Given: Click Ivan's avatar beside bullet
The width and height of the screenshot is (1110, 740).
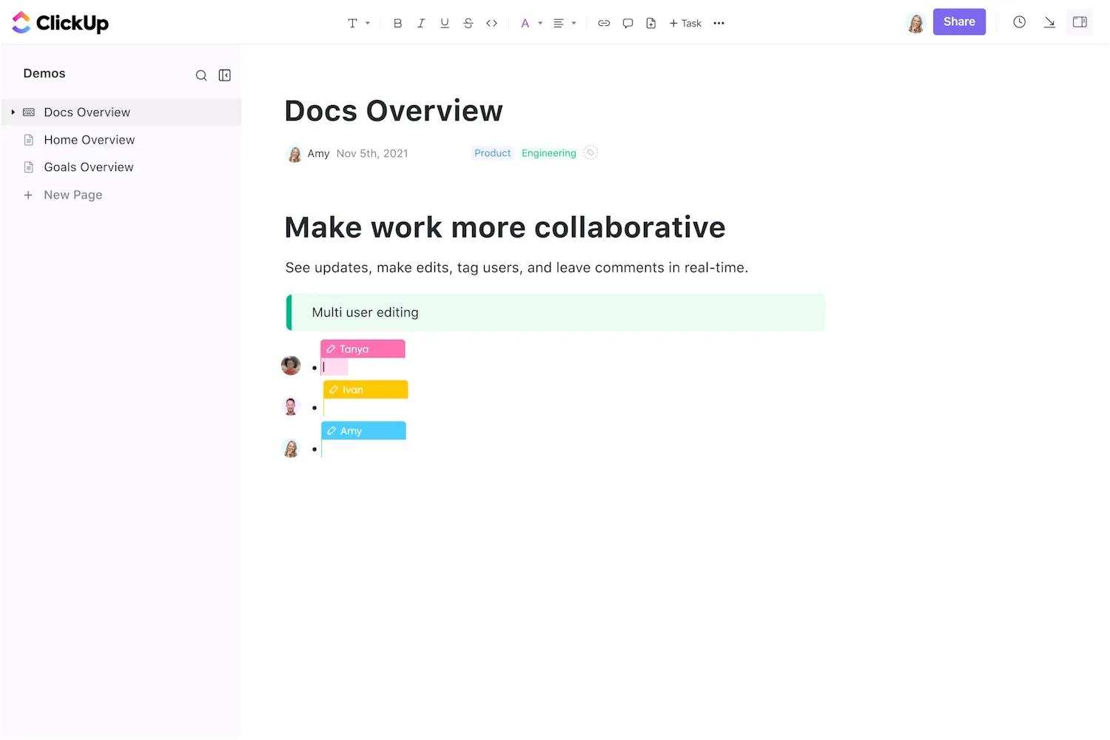Looking at the screenshot, I should click(291, 406).
